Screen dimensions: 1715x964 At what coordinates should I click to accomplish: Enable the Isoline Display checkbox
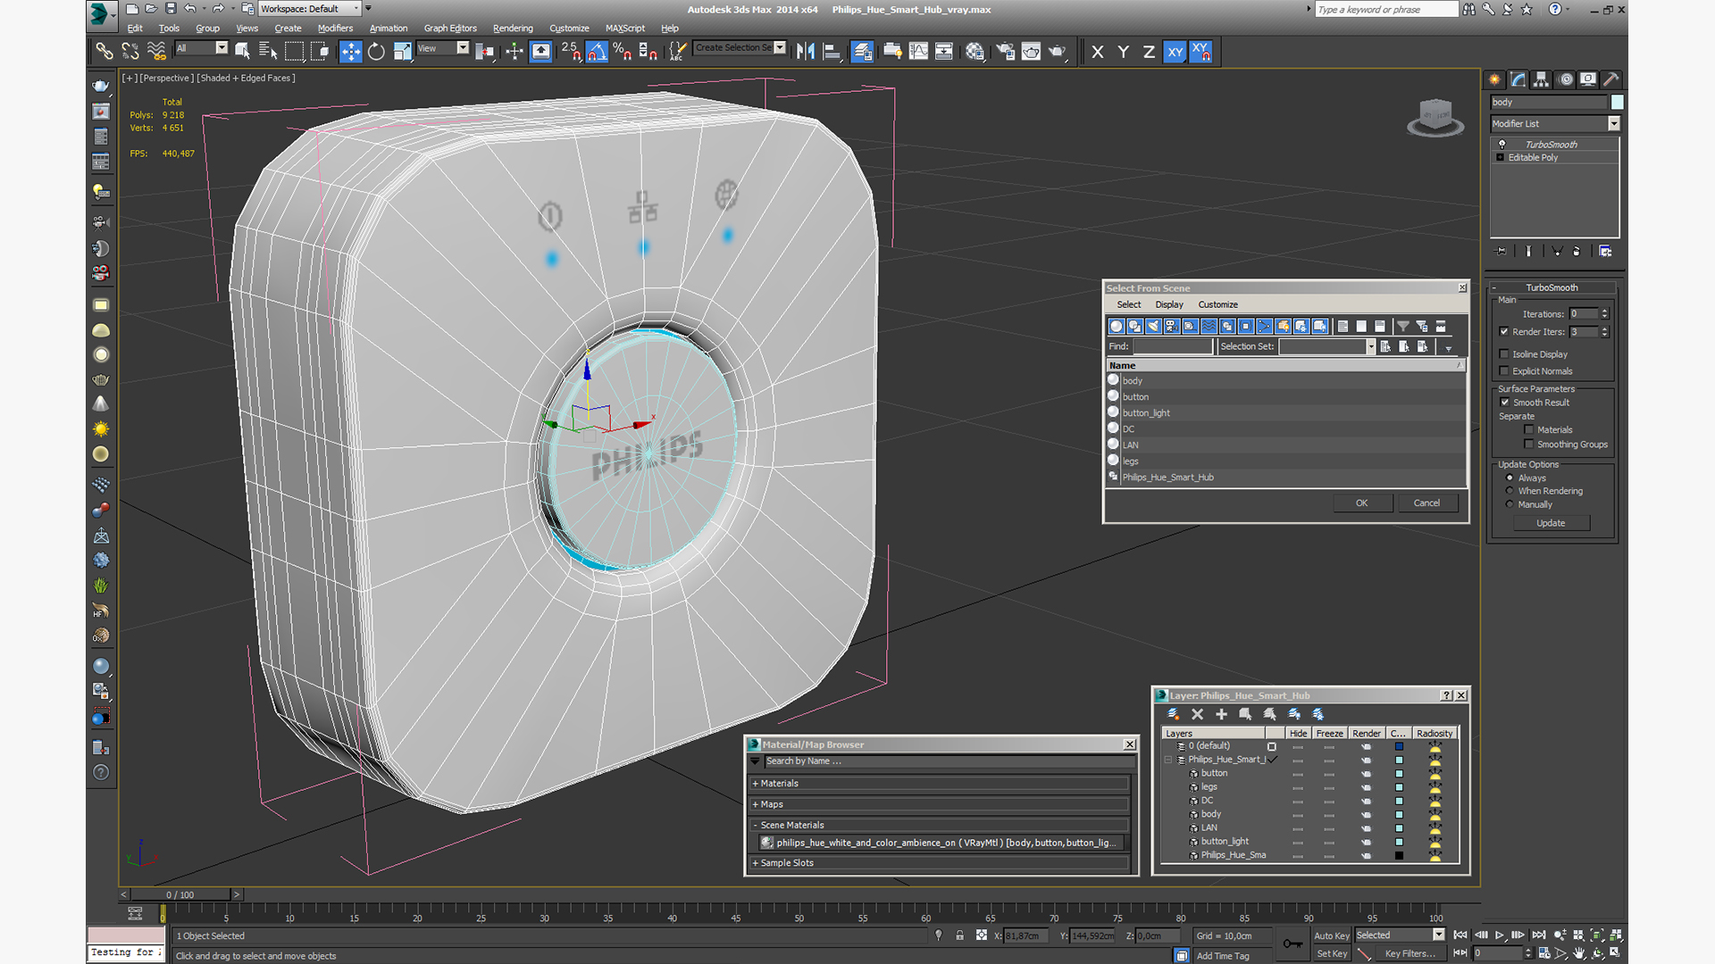pos(1504,354)
